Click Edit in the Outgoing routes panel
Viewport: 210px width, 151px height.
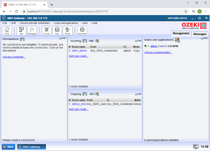(138, 94)
